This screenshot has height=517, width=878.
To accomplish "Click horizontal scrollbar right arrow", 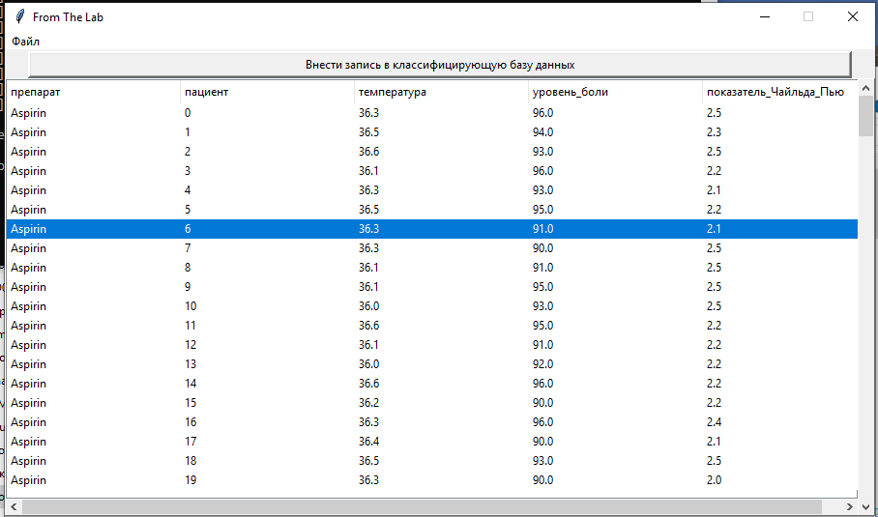I will click(851, 506).
